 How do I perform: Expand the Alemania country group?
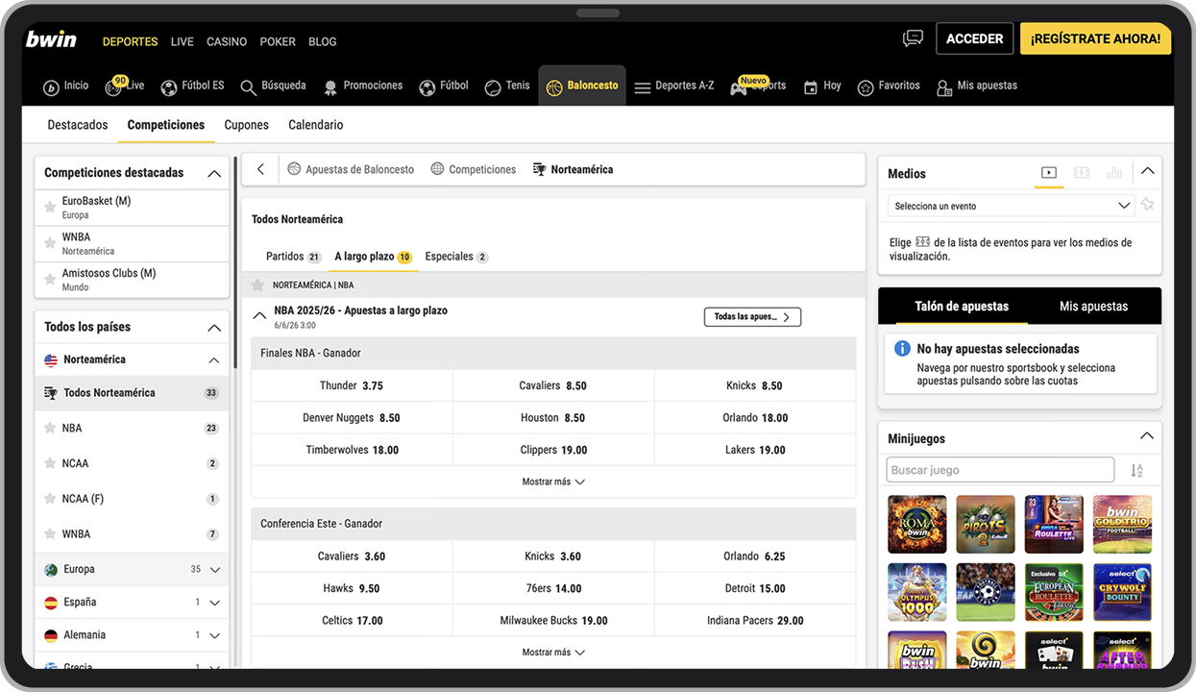tap(215, 635)
